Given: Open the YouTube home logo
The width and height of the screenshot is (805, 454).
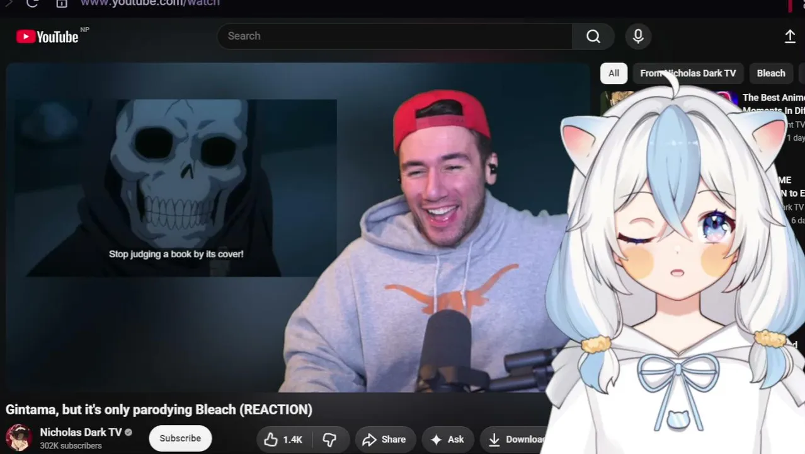Looking at the screenshot, I should 47,37.
